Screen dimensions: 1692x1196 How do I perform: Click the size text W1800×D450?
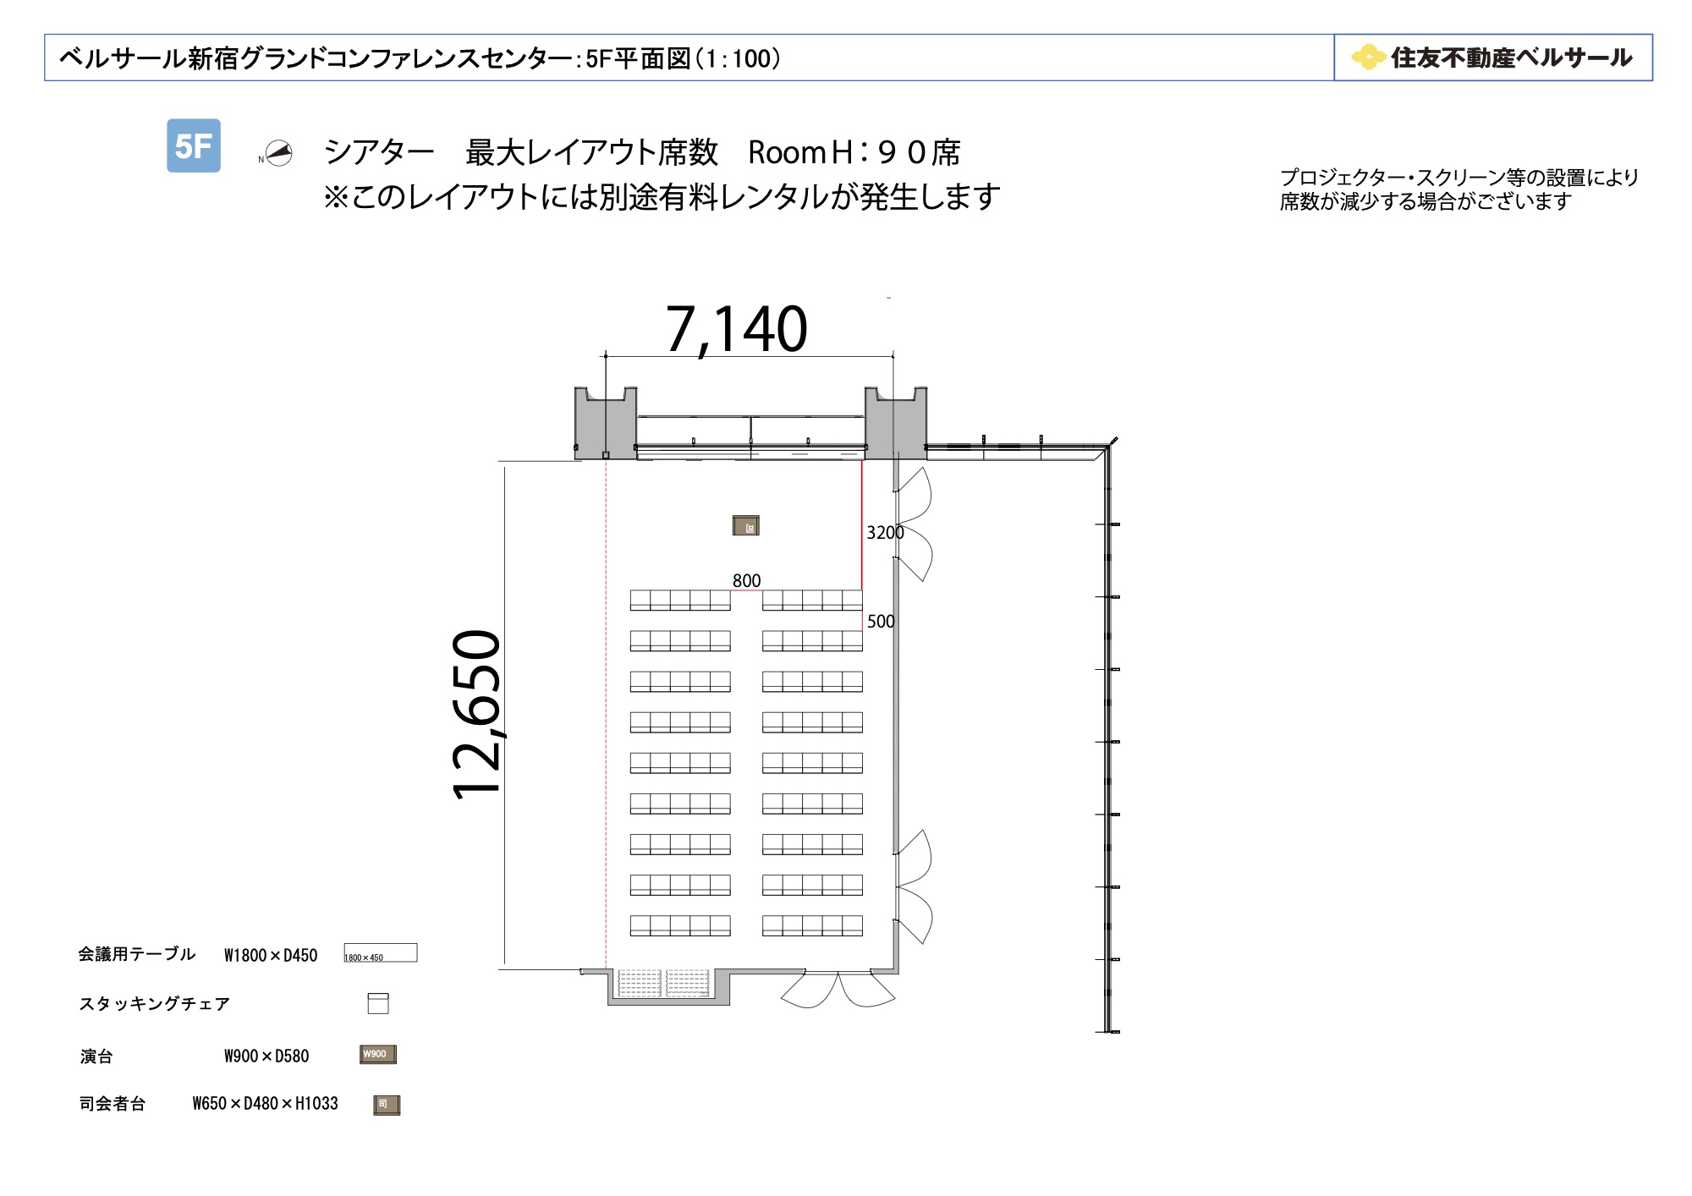pos(271,955)
